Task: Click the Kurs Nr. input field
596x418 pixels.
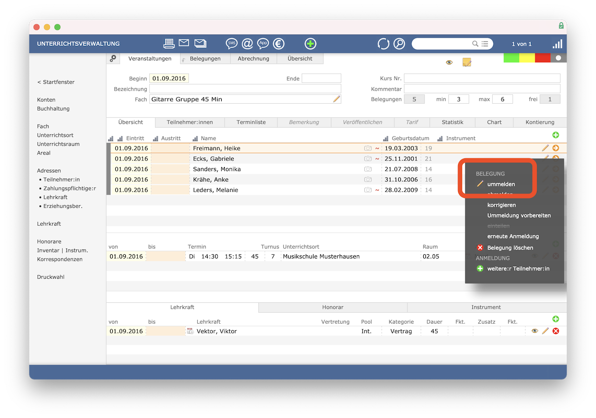Action: coord(482,79)
